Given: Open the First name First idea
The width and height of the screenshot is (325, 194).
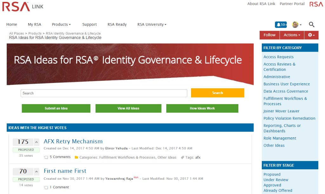Looking at the screenshot, I should [65, 171].
